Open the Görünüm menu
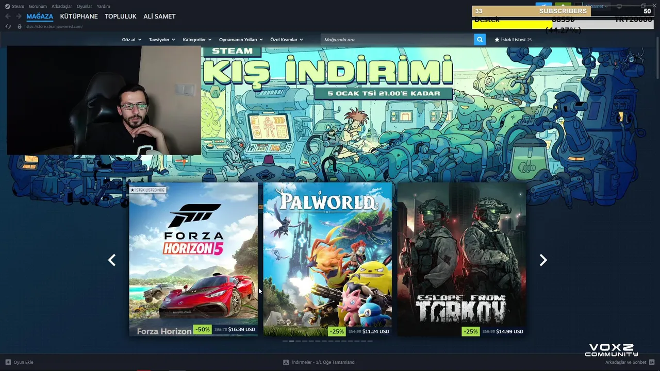660x371 pixels. tap(38, 6)
